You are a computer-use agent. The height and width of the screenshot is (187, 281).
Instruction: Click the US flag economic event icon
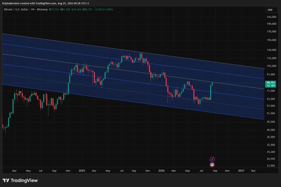(x=212, y=165)
